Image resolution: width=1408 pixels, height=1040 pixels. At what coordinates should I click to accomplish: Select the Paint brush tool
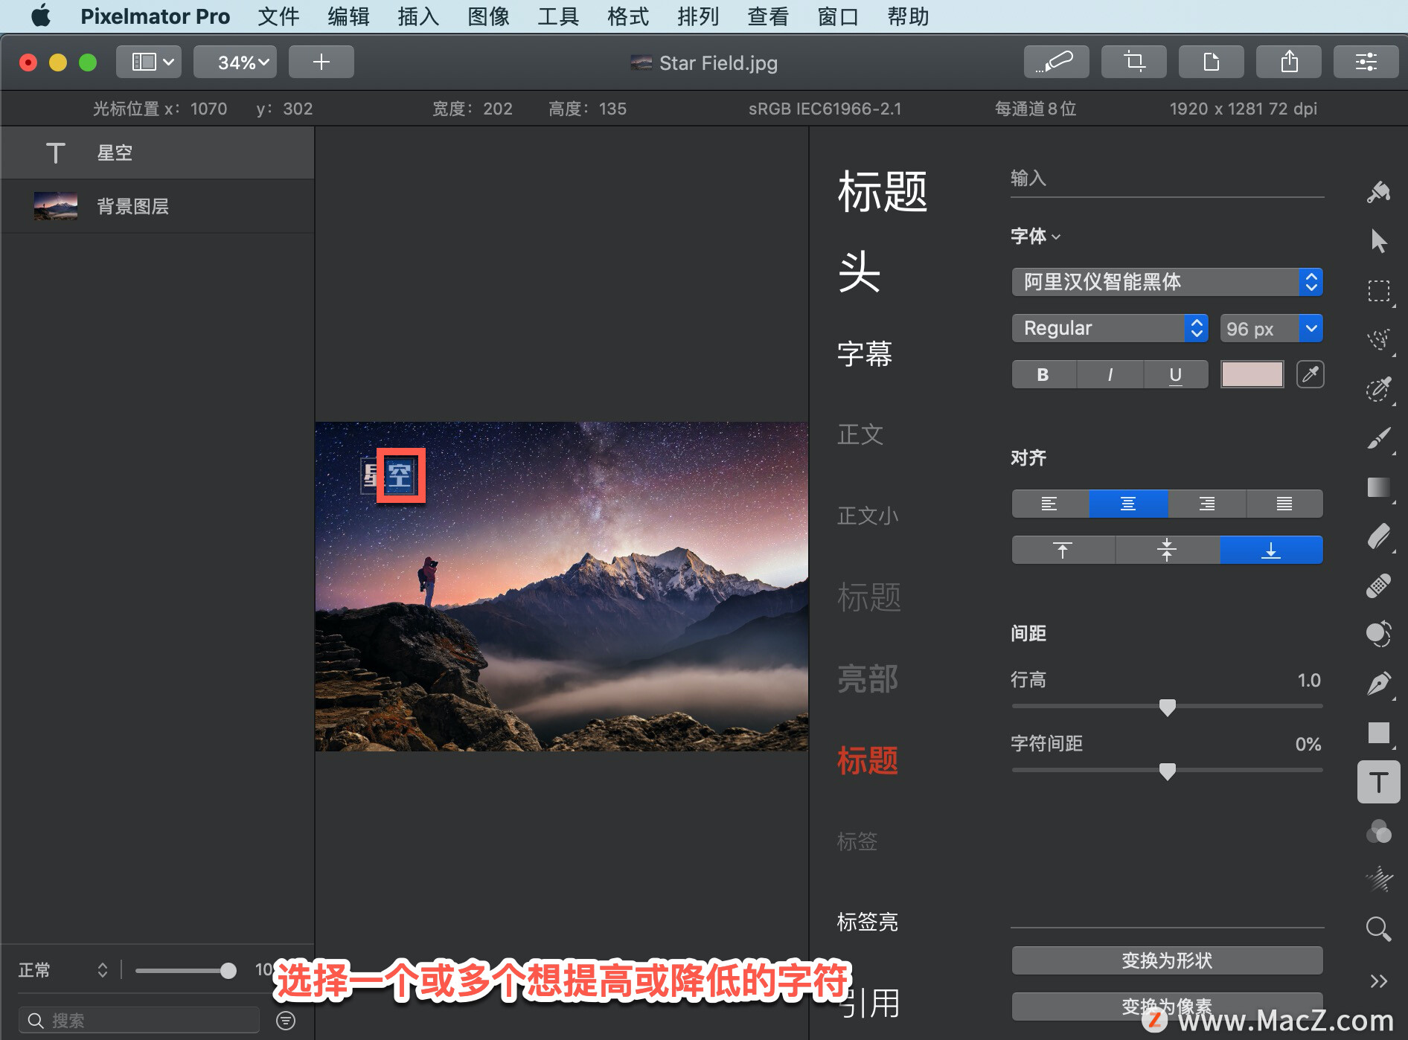point(1378,437)
